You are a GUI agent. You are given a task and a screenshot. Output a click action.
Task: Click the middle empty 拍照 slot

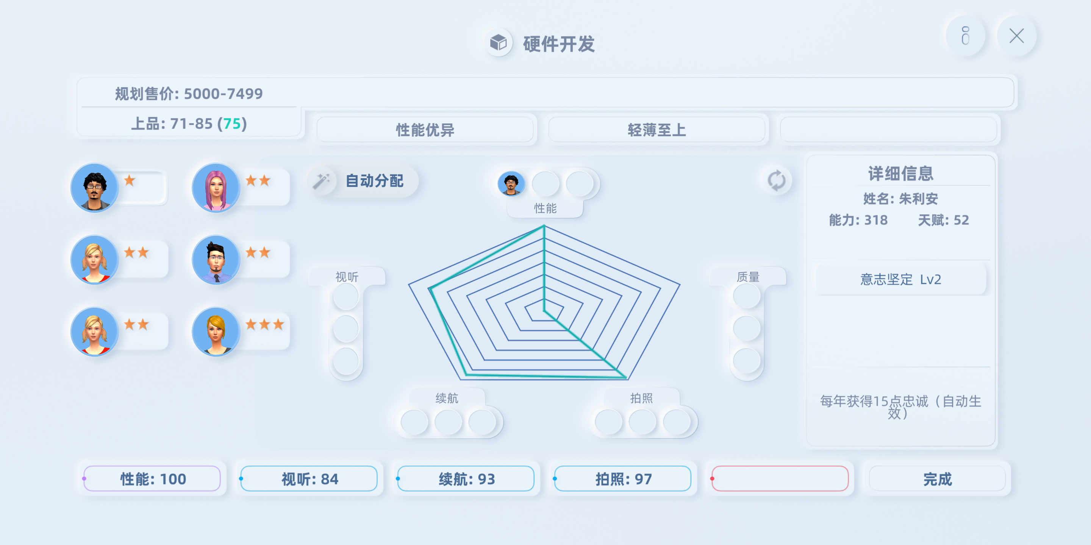pyautogui.click(x=642, y=422)
